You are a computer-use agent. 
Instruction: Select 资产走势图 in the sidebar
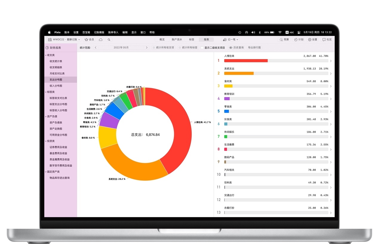[x=56, y=129]
